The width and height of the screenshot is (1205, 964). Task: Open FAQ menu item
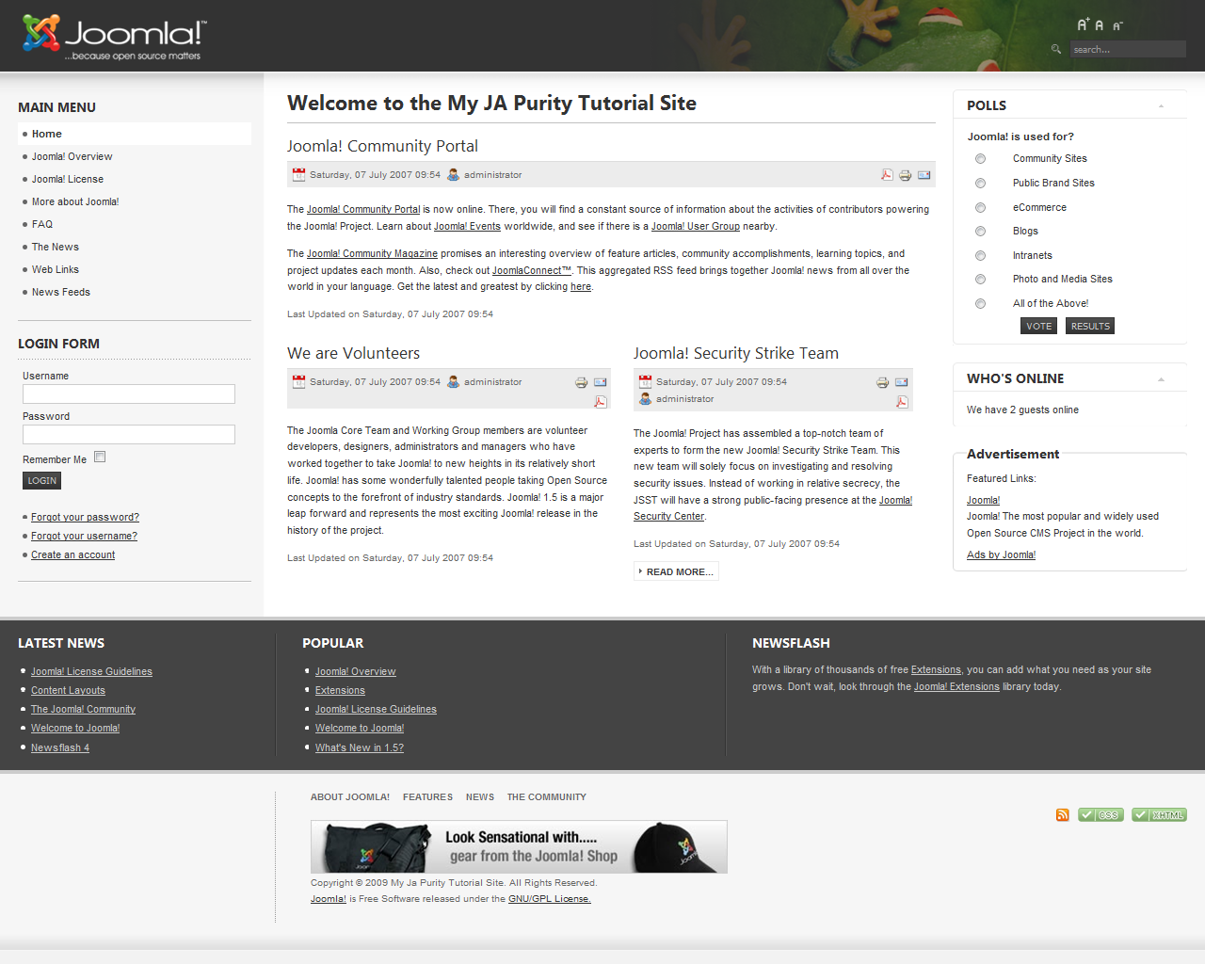[42, 224]
